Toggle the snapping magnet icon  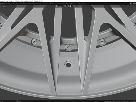(69, 6)
